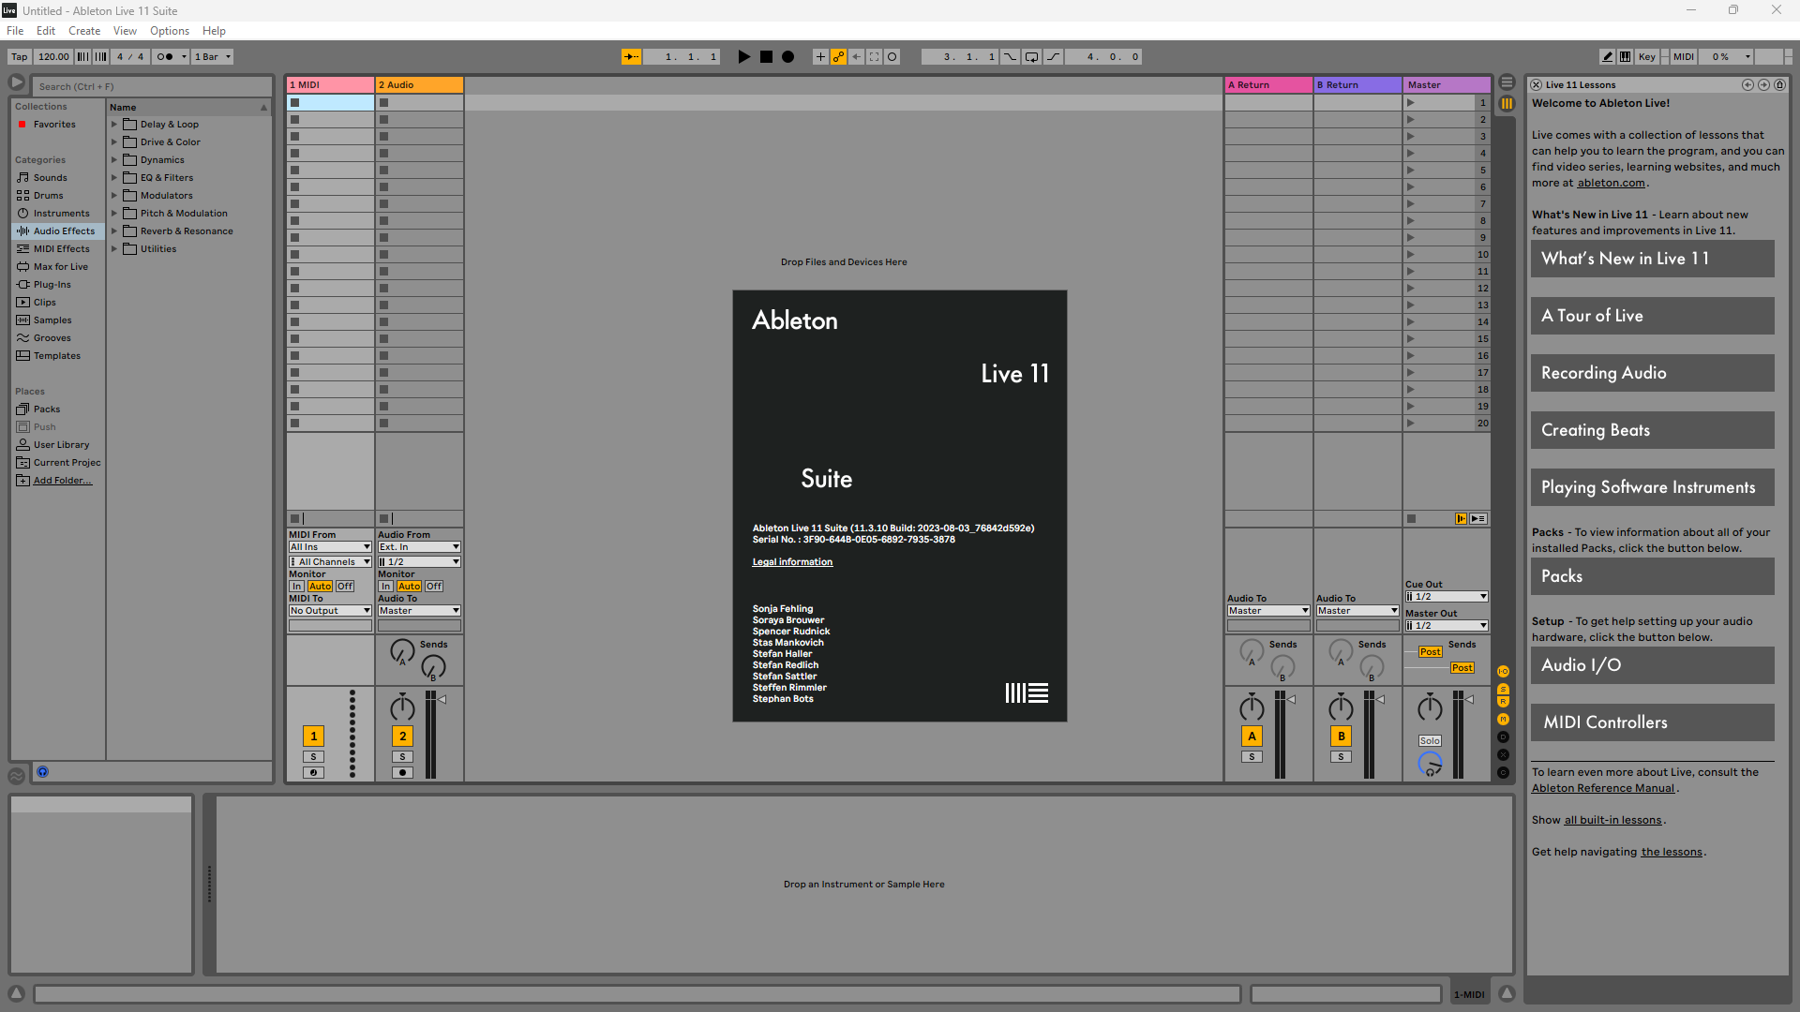Click the Punch-Out switch
The height and width of the screenshot is (1012, 1800).
click(1053, 57)
